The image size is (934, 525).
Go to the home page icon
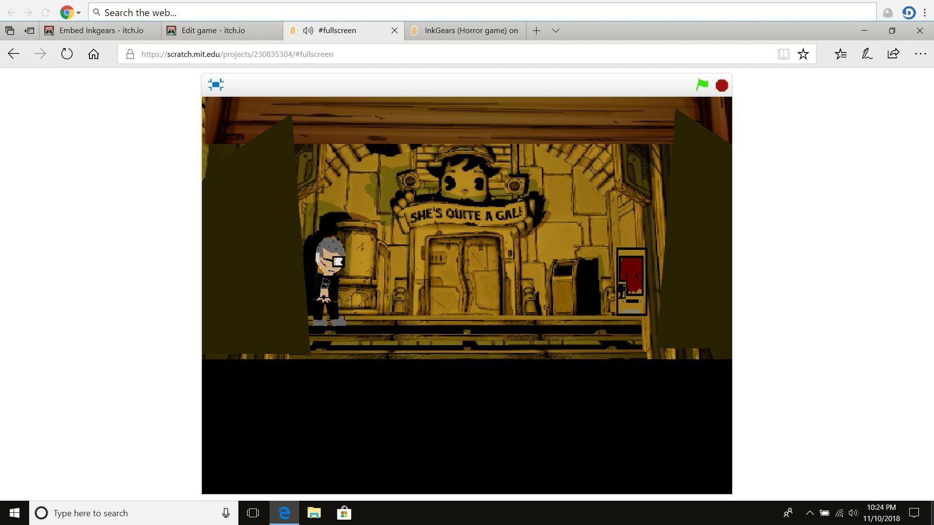tap(93, 54)
